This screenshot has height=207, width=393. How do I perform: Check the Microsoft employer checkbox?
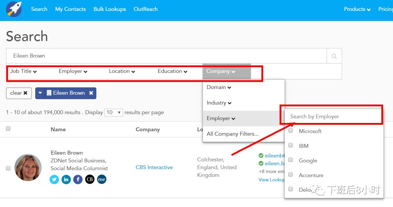point(291,131)
